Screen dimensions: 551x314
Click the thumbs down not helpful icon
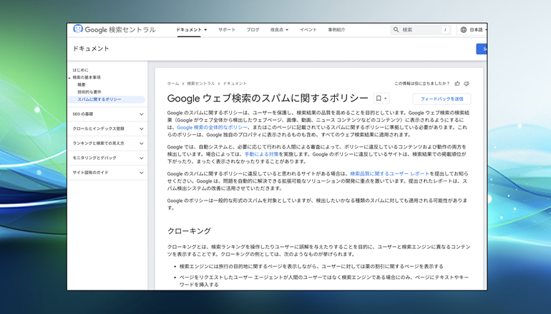click(x=467, y=83)
